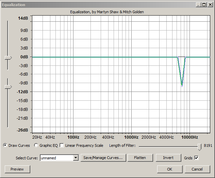Switch to Graphic EQ mode
The height and width of the screenshot is (178, 215).
(36, 145)
